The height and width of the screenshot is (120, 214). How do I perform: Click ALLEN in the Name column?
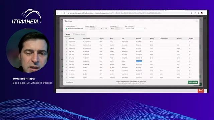[x=112, y=71]
